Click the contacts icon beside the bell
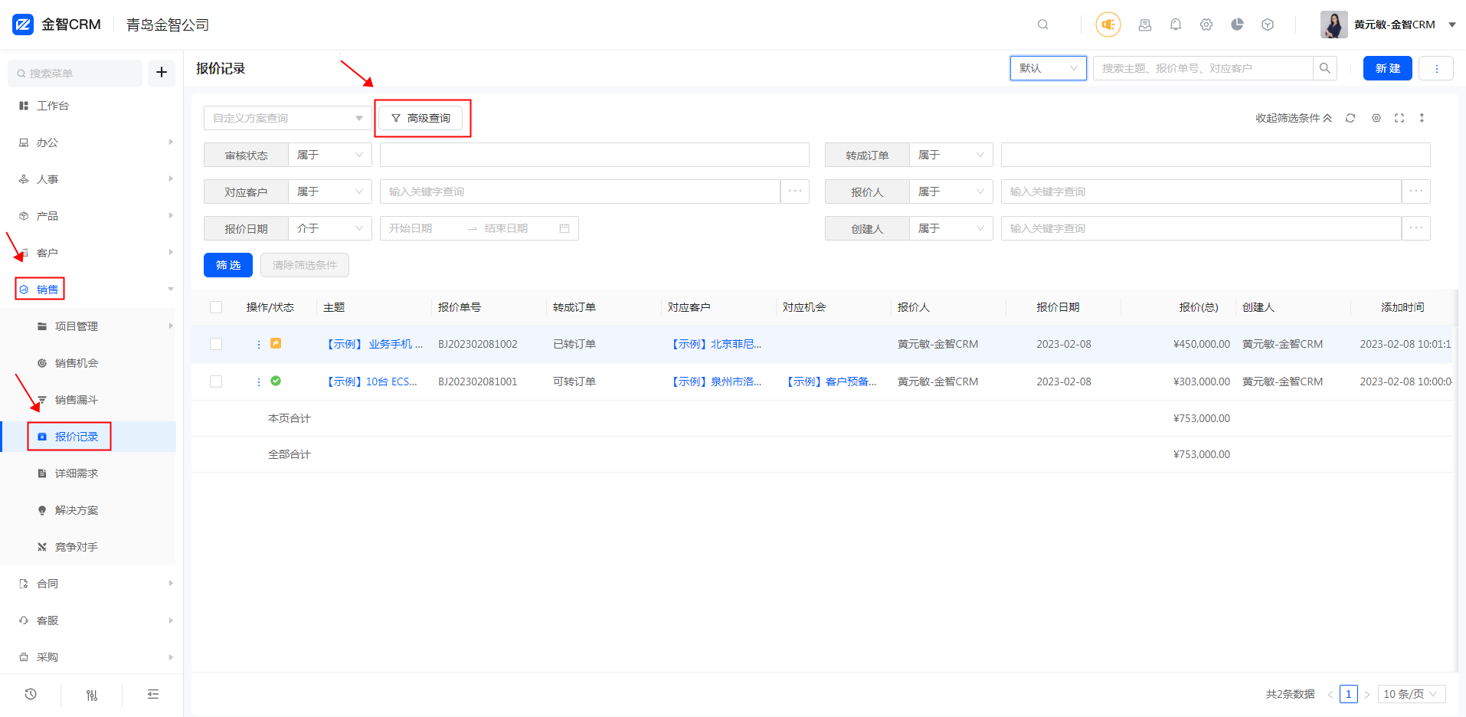This screenshot has height=717, width=1466. (x=1145, y=25)
